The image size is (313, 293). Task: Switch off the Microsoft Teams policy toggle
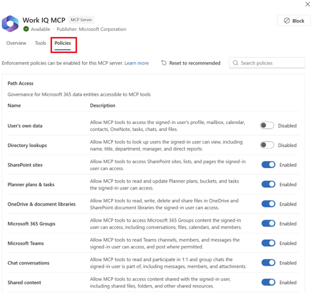click(268, 243)
